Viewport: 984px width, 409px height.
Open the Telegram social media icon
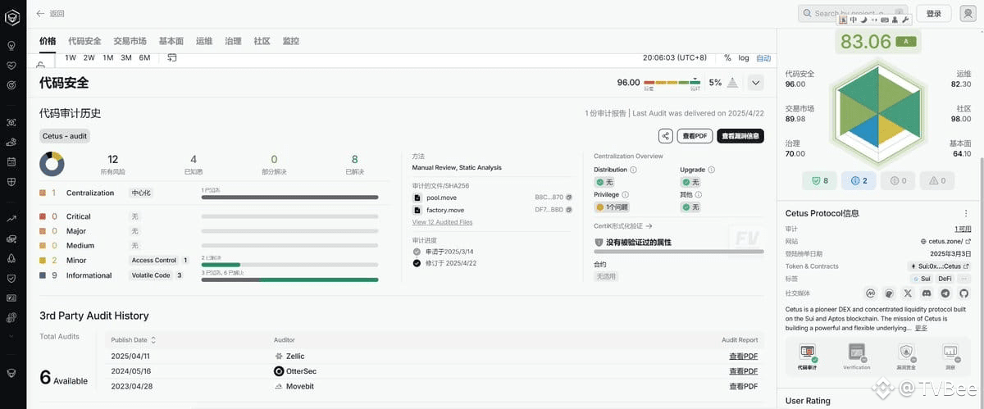[945, 293]
